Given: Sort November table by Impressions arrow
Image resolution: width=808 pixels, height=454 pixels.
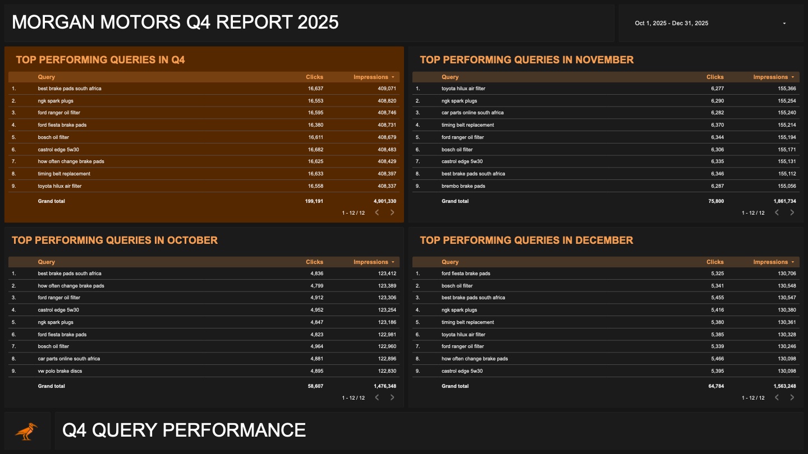Looking at the screenshot, I should (x=792, y=77).
